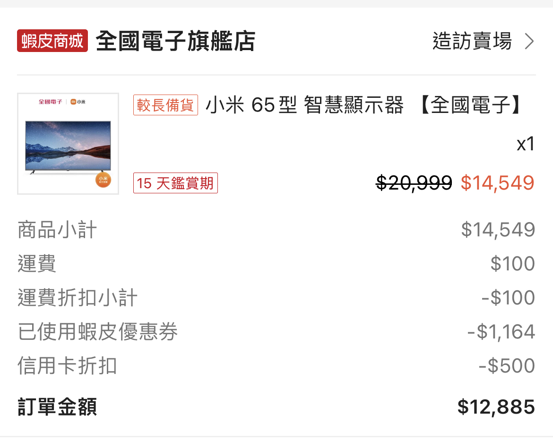Click the -$1,164 coupon amount
The height and width of the screenshot is (442, 553).
[x=501, y=332]
